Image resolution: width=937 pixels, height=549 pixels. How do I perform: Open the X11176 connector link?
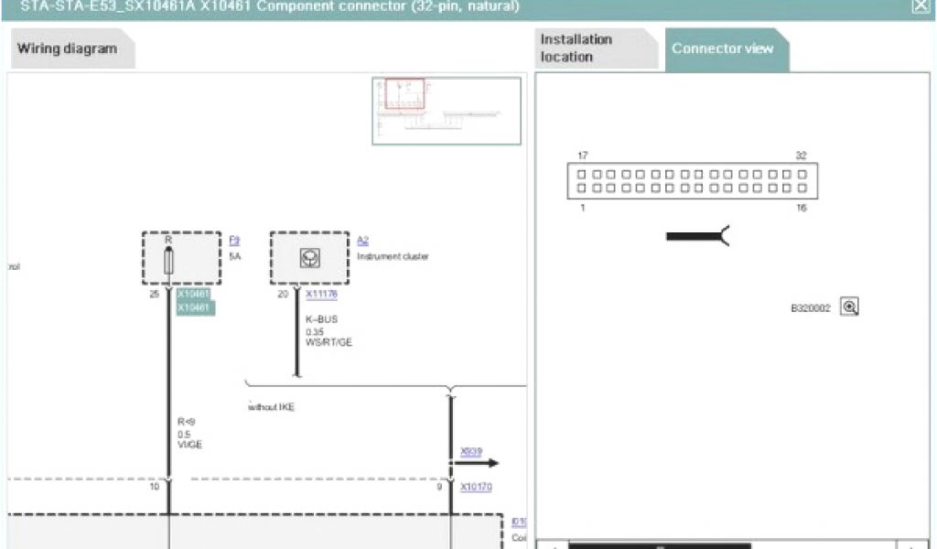pyautogui.click(x=321, y=295)
